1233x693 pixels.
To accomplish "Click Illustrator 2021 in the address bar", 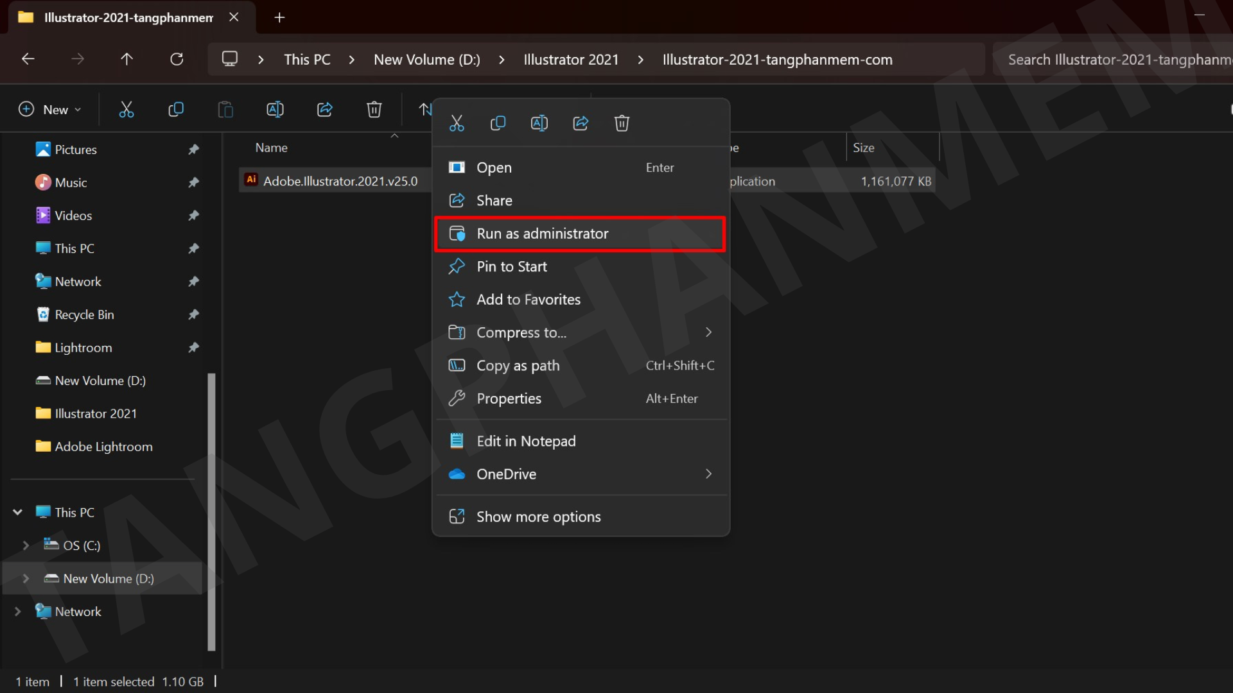I will [571, 60].
